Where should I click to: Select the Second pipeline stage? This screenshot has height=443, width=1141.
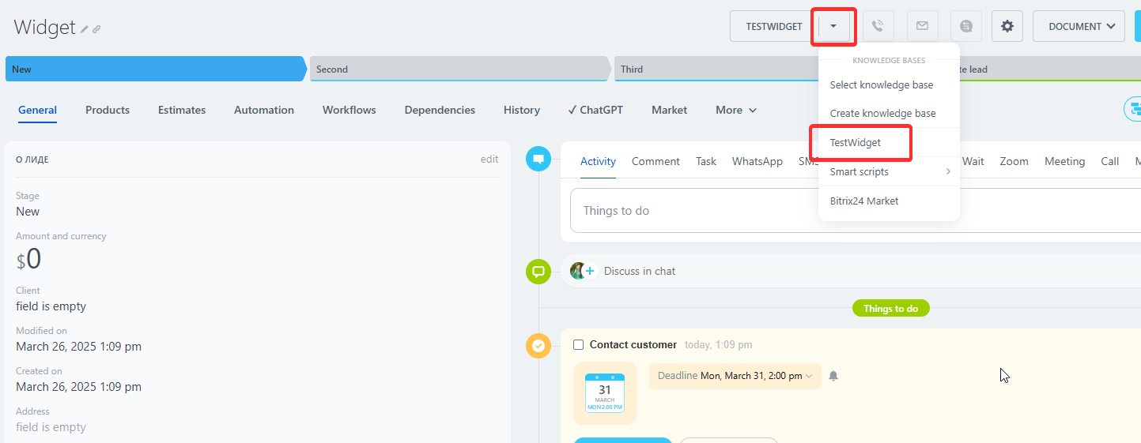click(x=460, y=69)
